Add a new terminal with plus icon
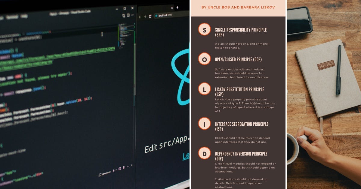This screenshot has height=189, width=361. click(x=113, y=171)
